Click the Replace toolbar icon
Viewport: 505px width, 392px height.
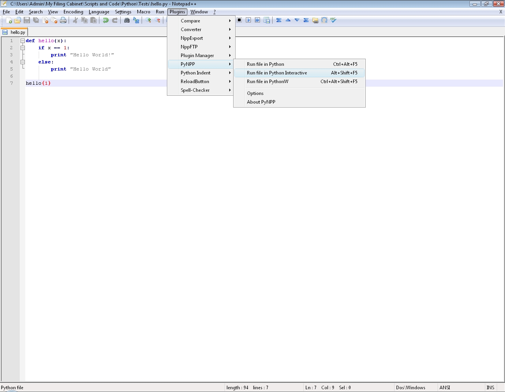pos(136,20)
